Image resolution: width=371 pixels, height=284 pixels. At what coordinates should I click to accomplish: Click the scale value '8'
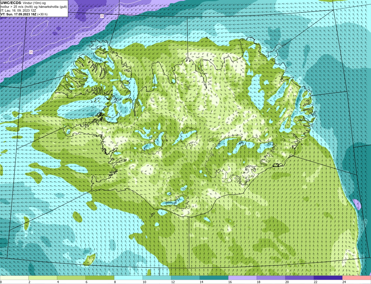(114, 282)
